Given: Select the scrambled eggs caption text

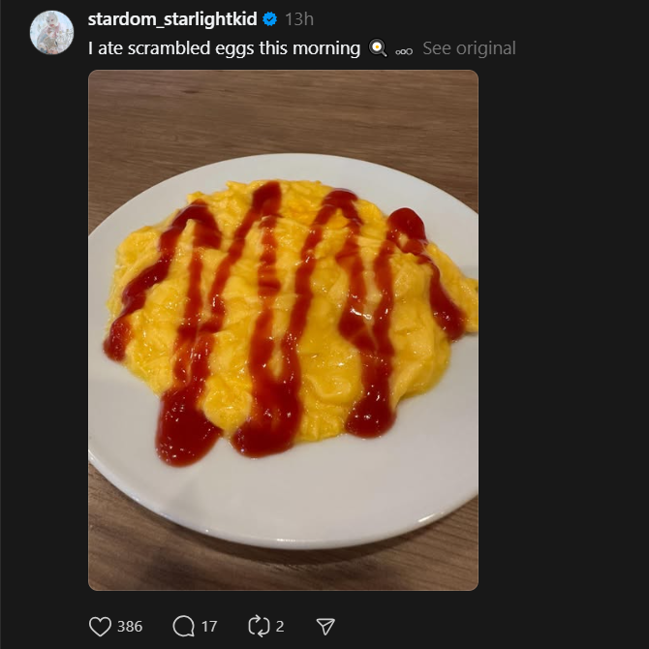Looking at the screenshot, I should click(224, 48).
